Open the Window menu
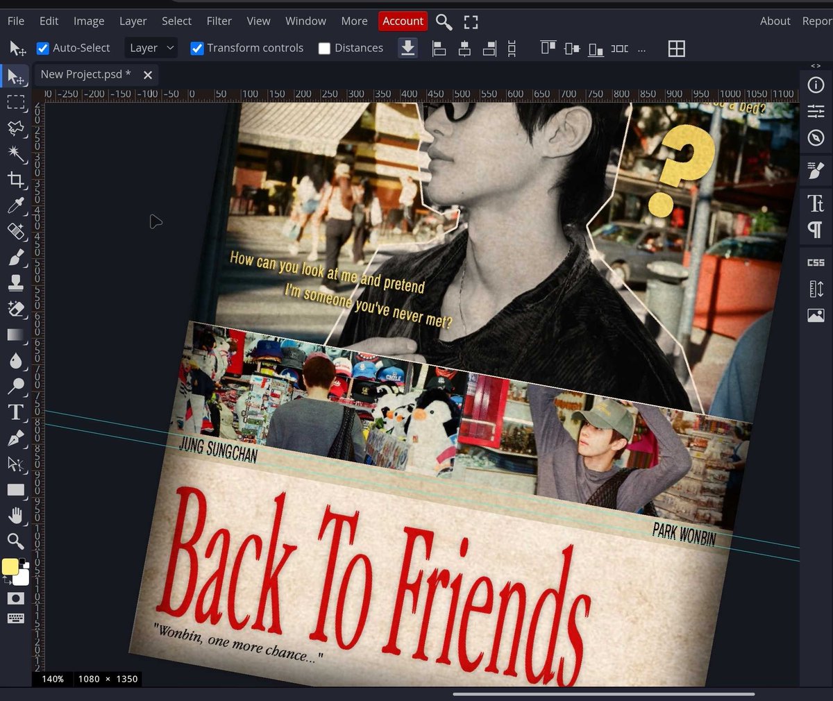Screen dimensions: 833x701 pyautogui.click(x=305, y=21)
